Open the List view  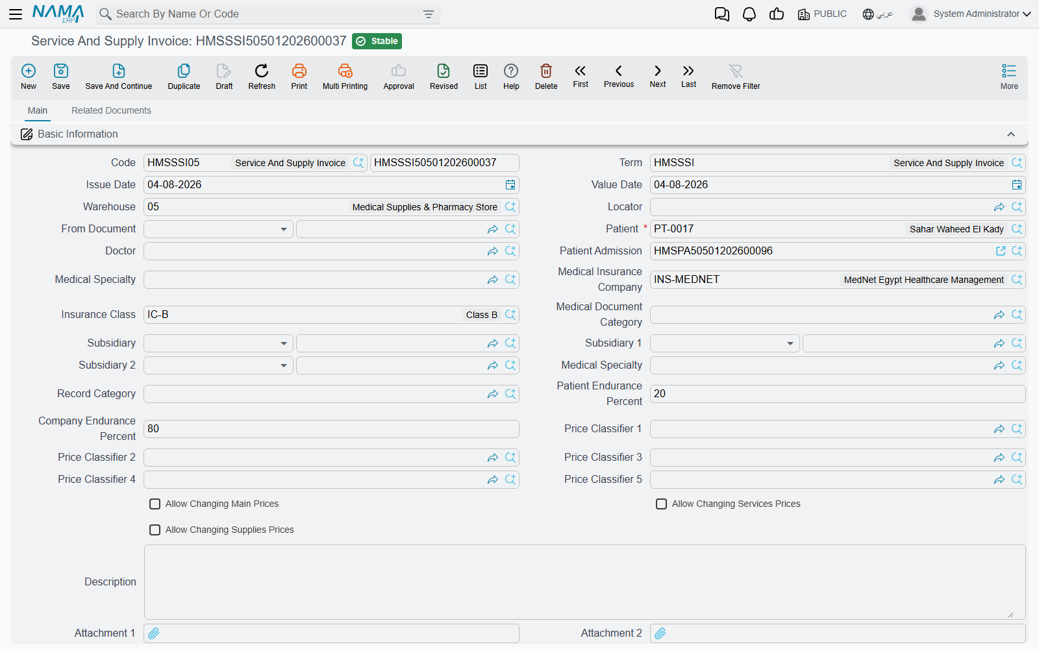tap(481, 76)
